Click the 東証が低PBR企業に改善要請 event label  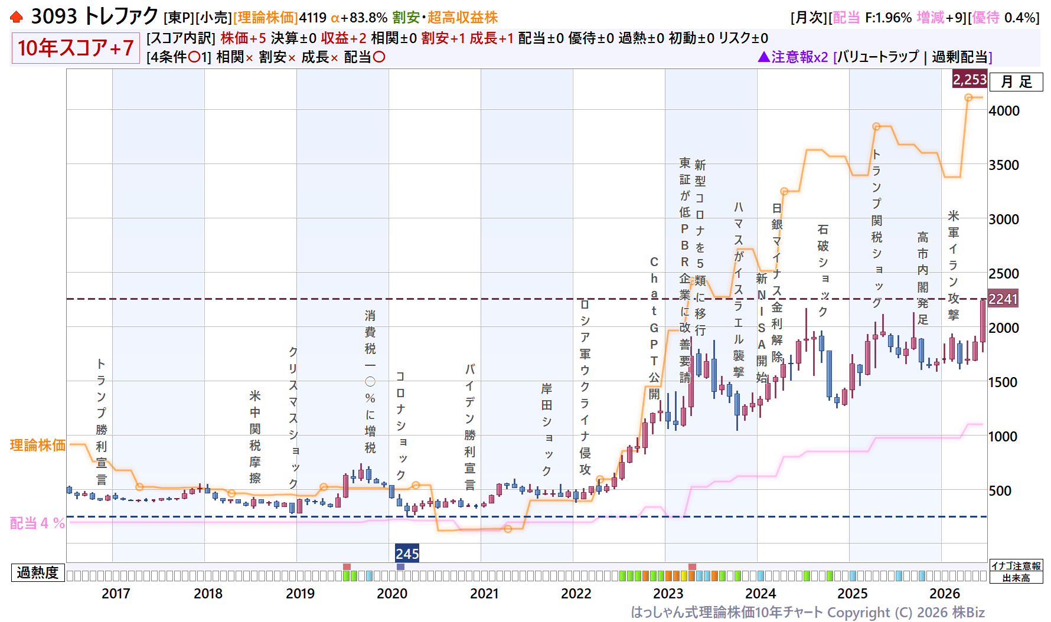pyautogui.click(x=685, y=270)
